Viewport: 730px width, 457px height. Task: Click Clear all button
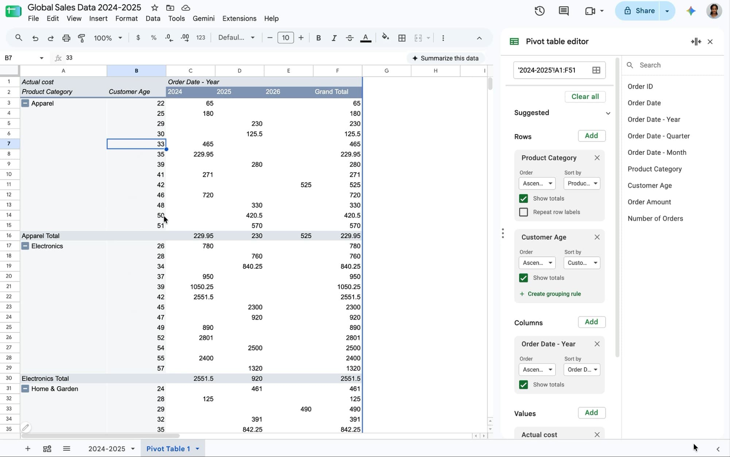(x=585, y=97)
